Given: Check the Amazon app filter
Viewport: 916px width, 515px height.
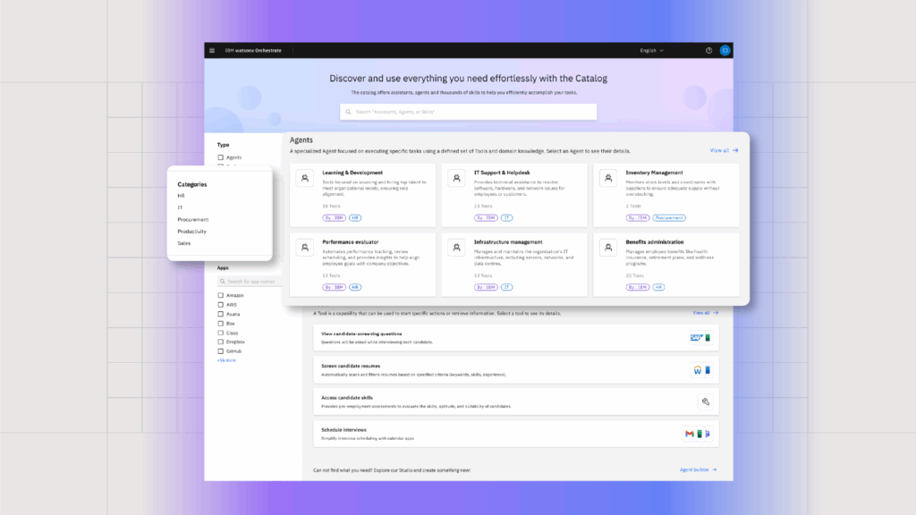Looking at the screenshot, I should 221,295.
